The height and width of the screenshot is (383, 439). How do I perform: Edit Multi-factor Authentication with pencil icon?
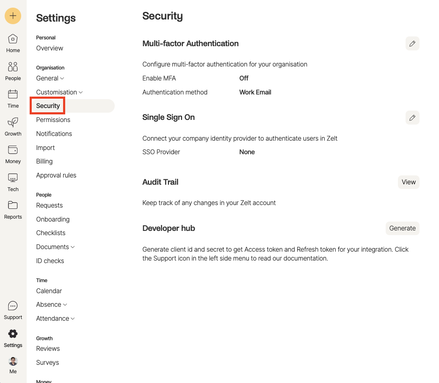[412, 44]
